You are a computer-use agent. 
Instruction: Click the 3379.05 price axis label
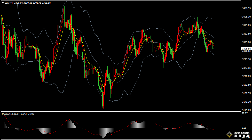click(x=246, y=25)
